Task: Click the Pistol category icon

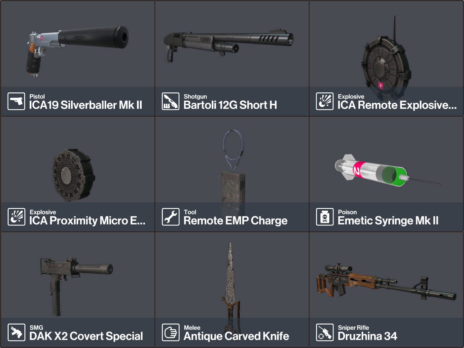Action: click(16, 101)
